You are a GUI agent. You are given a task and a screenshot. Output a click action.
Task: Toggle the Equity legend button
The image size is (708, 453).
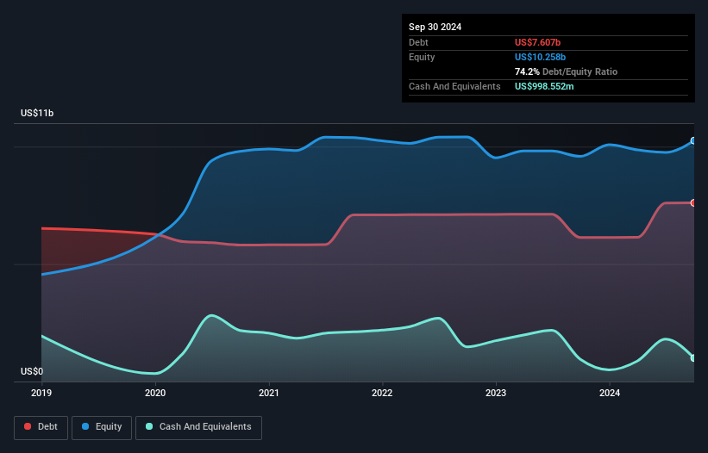(x=102, y=427)
